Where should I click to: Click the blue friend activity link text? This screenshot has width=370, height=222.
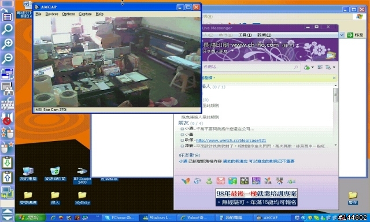[x=258, y=161]
